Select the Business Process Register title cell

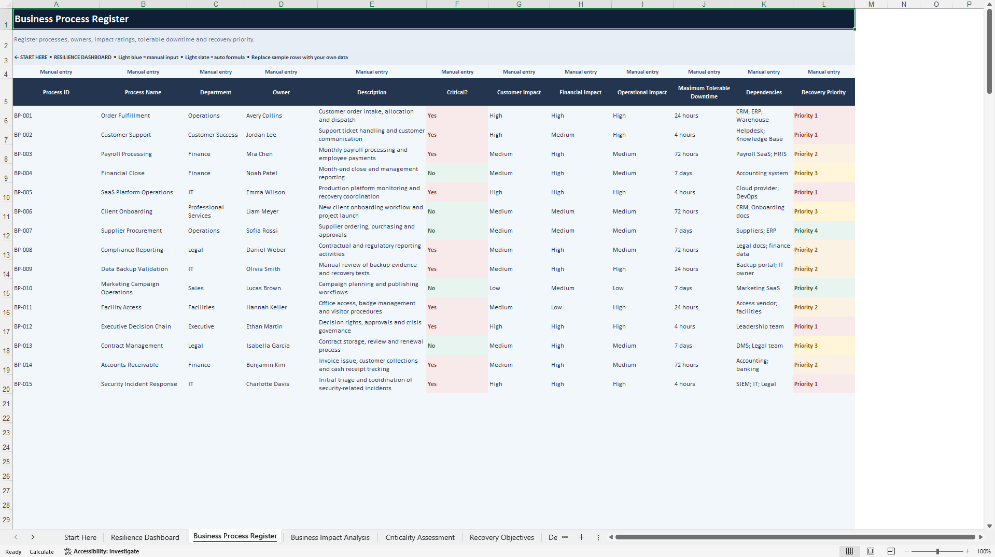[x=433, y=19]
